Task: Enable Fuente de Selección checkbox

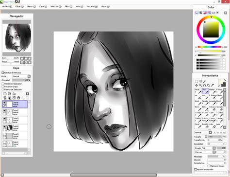Action: pos(3,89)
